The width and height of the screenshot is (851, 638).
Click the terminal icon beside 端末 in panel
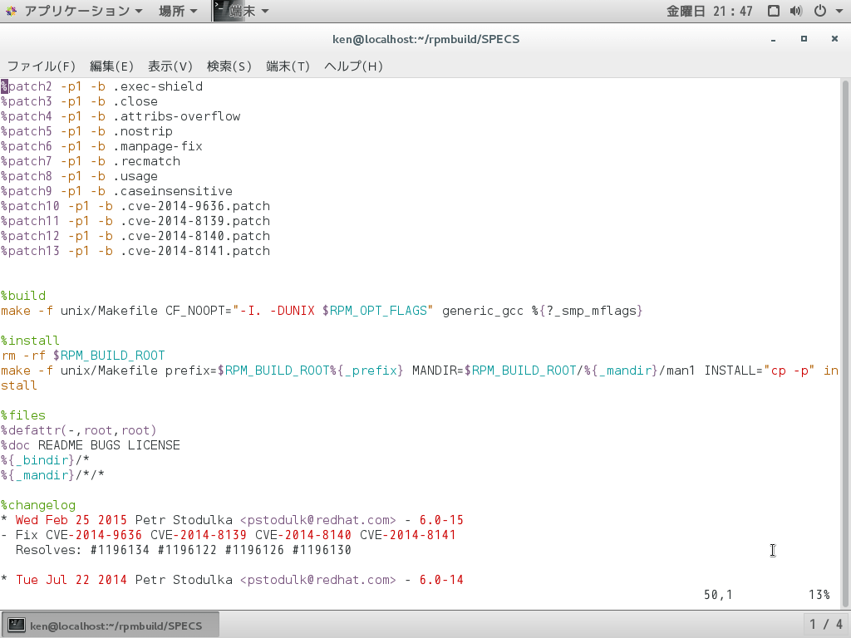pyautogui.click(x=221, y=11)
